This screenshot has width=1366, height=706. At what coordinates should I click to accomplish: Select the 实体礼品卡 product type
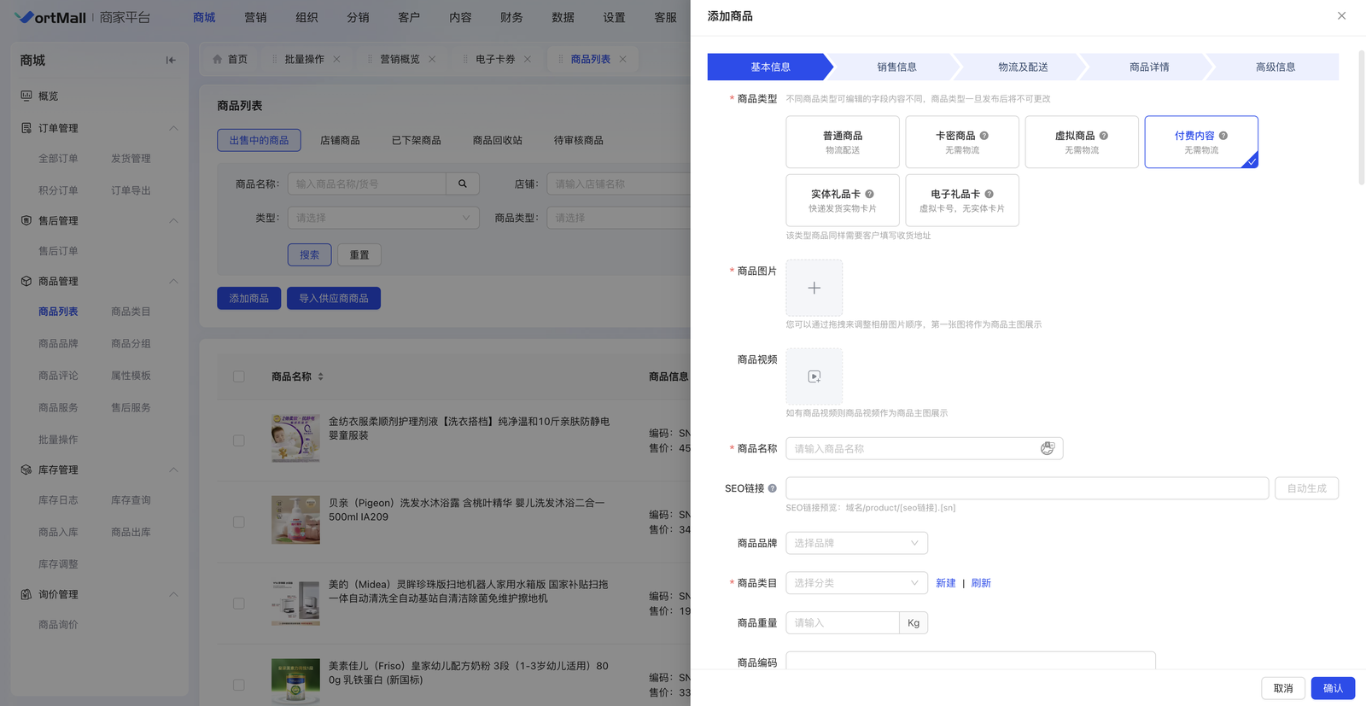(842, 201)
